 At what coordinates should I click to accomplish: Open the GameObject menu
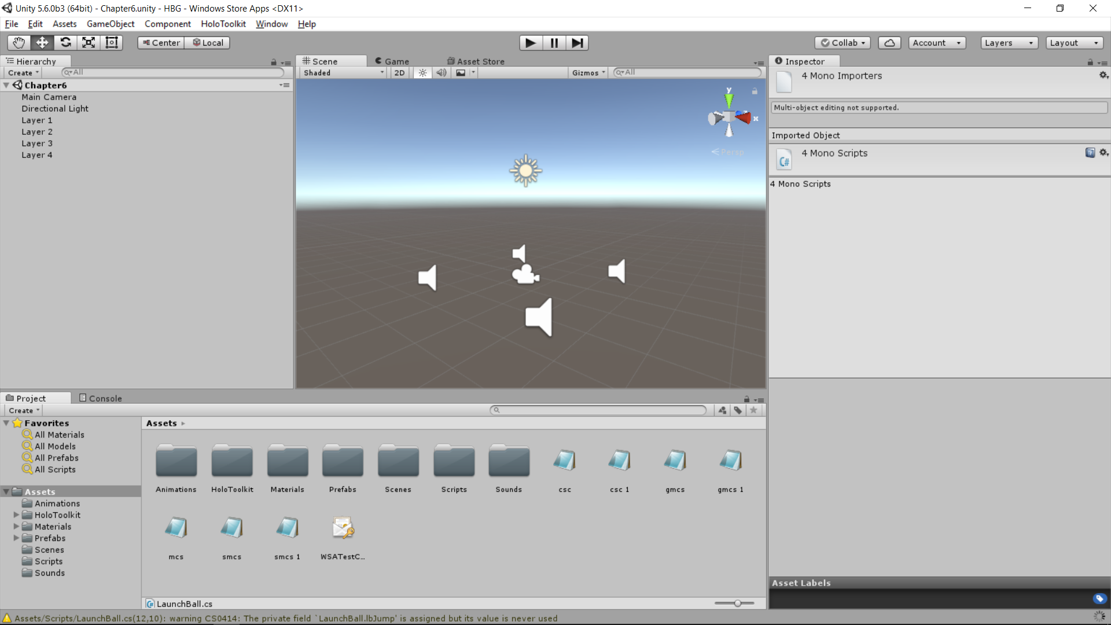coord(111,24)
